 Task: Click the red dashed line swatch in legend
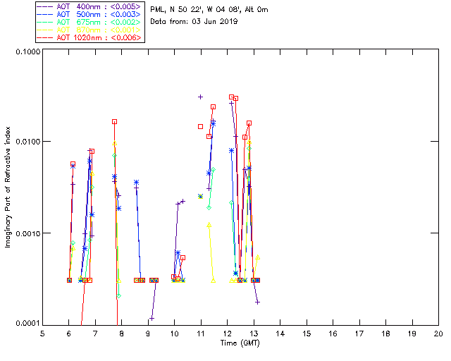(x=45, y=37)
